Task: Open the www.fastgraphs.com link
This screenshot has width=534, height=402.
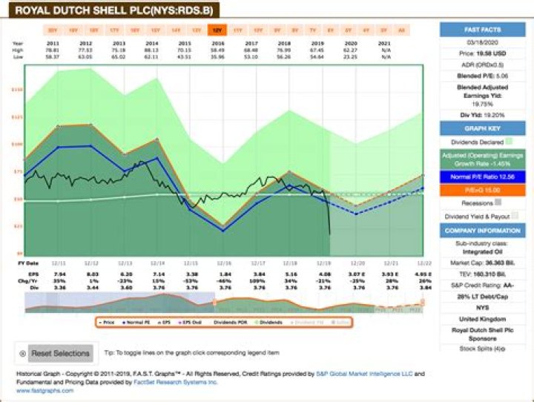Action: (x=45, y=391)
